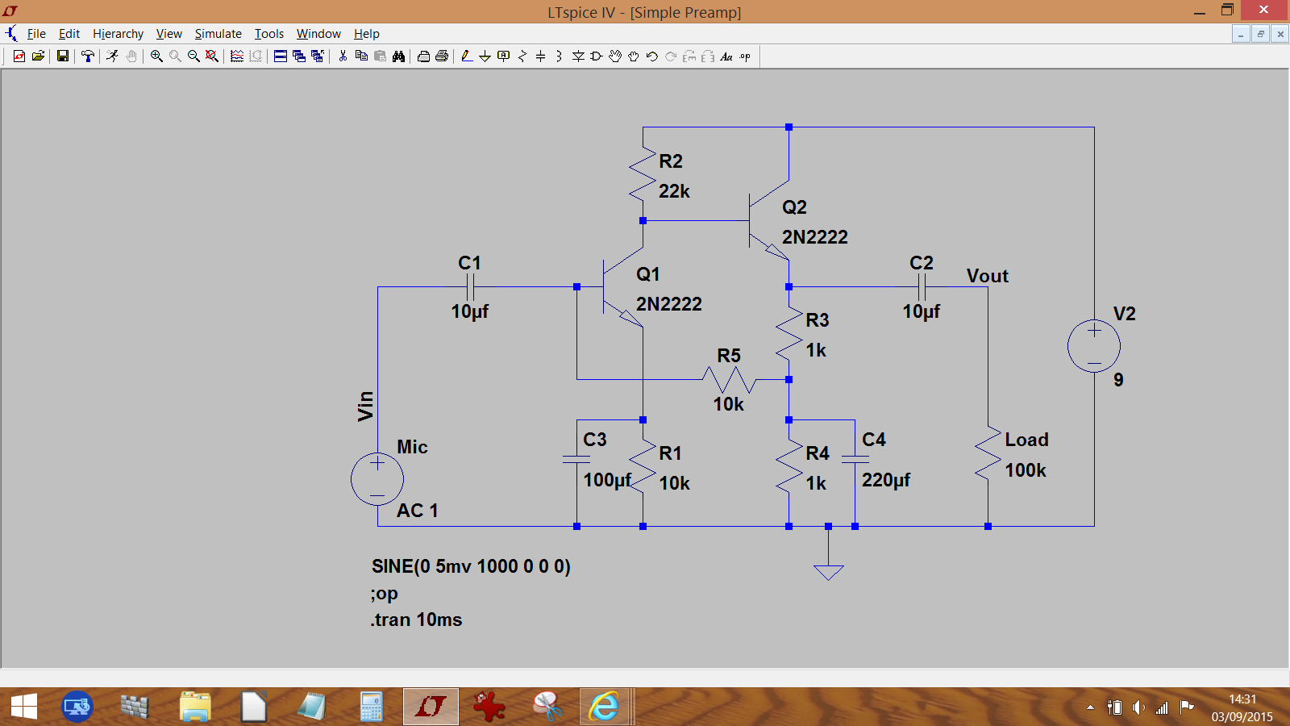Viewport: 1290px width, 726px height.
Task: Click the SINE(0 5mv 1000 0 0 0) text
Action: (471, 566)
